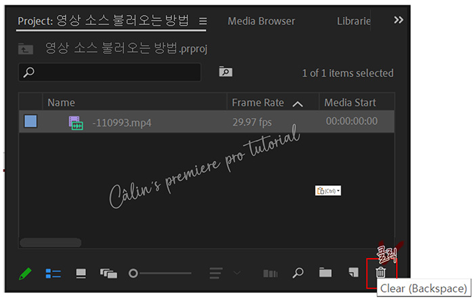Open the Paste Options (Ctrl) dropdown
Image resolution: width=474 pixels, height=300 pixels.
click(x=328, y=191)
